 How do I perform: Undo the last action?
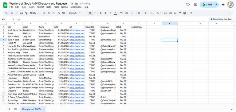coord(12,13)
